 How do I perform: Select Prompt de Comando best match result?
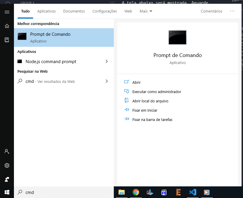[64, 38]
